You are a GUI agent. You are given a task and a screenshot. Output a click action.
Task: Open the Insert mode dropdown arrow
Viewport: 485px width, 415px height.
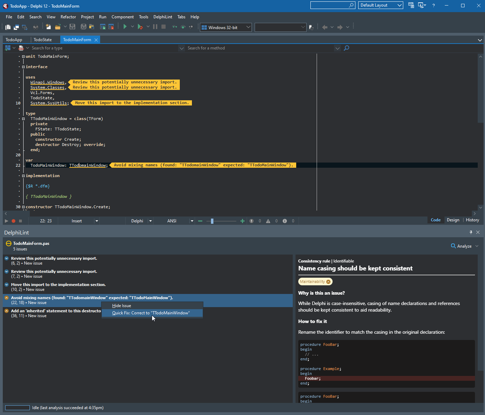[97, 221]
